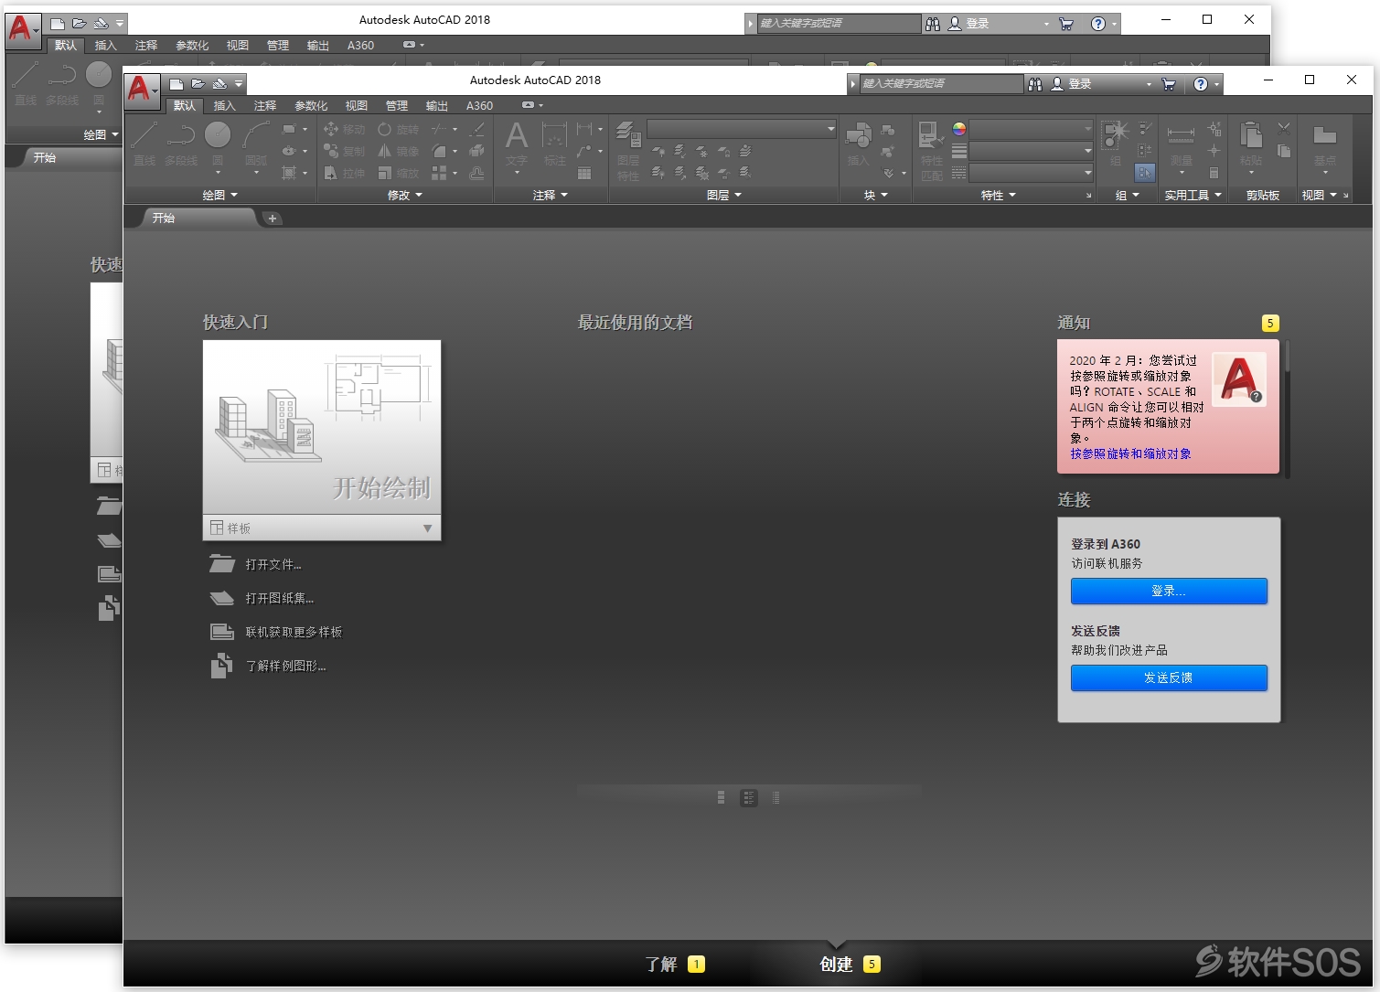Select the Line (直线) tool in front ribbon
Image resolution: width=1380 pixels, height=992 pixels.
click(144, 144)
